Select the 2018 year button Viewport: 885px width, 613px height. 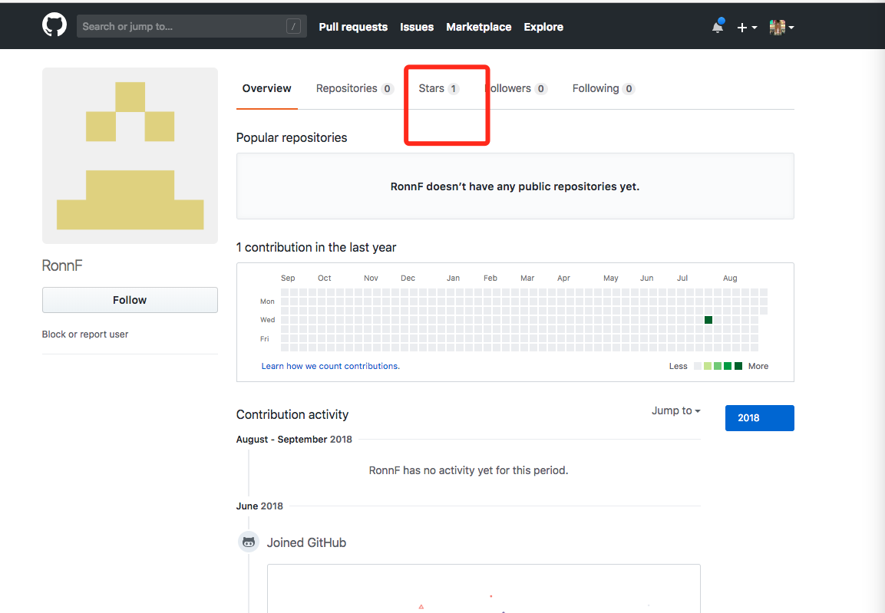759,418
